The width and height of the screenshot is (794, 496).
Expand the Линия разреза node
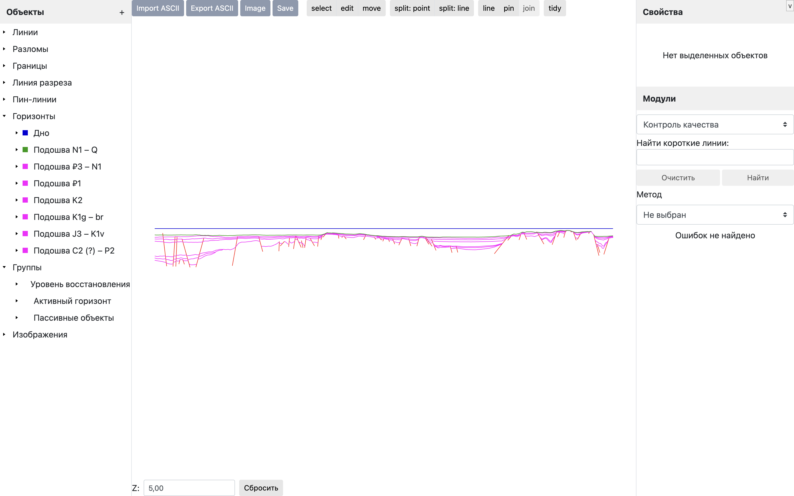(x=4, y=82)
